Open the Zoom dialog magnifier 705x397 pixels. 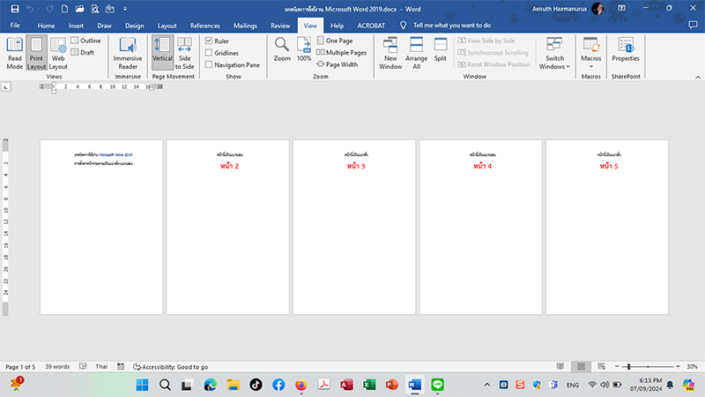click(x=282, y=49)
